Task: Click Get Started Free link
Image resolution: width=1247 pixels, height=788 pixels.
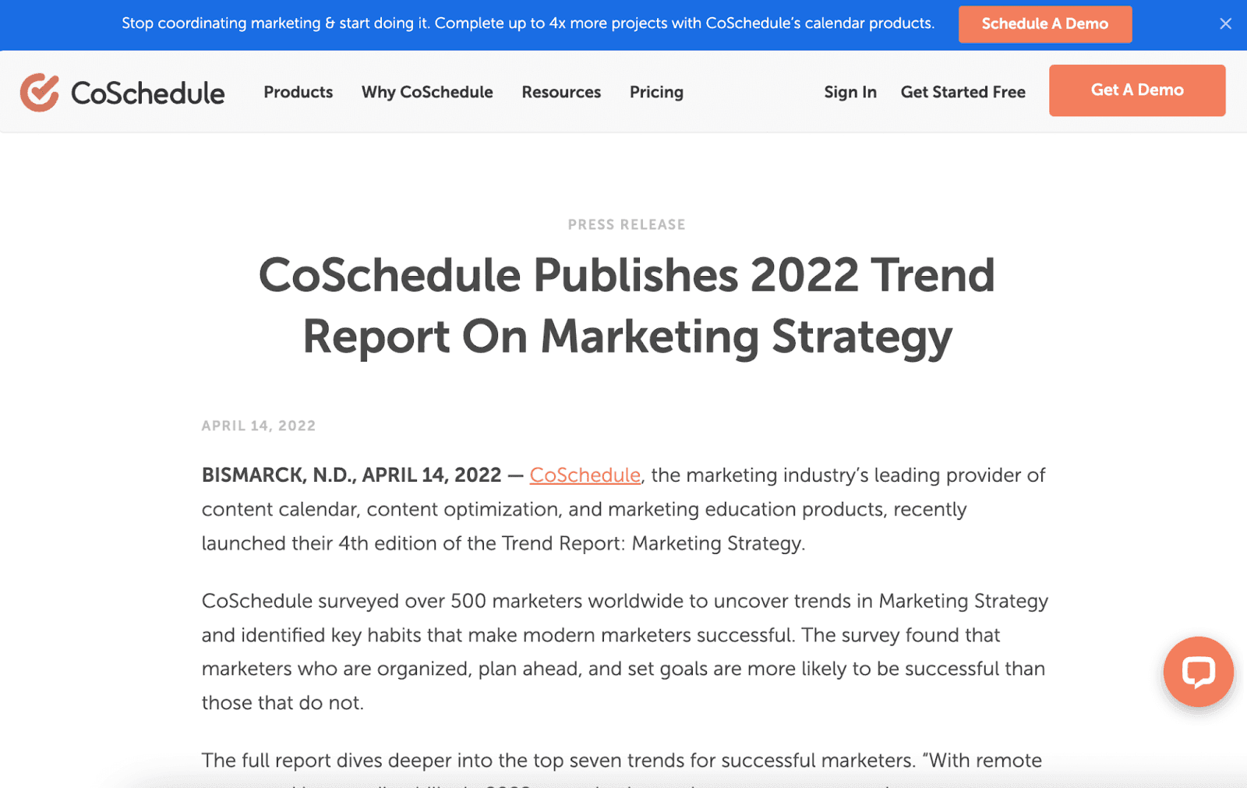Action: point(963,92)
